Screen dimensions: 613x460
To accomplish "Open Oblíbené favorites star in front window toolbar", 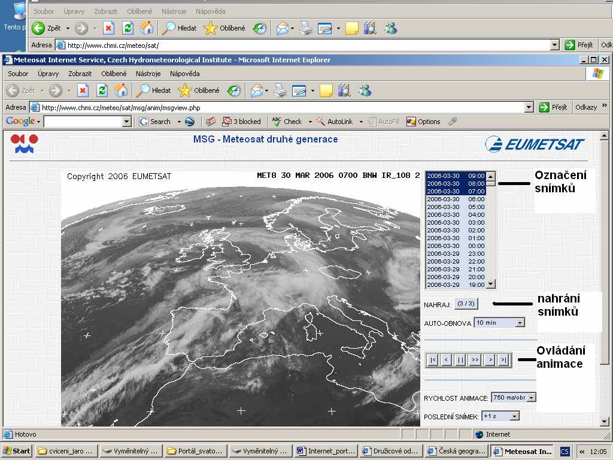I will coord(199,90).
